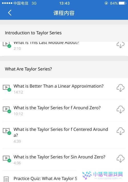Tap the Practice Quiz list icon
Image resolution: width=128 pixels, height=182 pixels.
coord(6,179)
